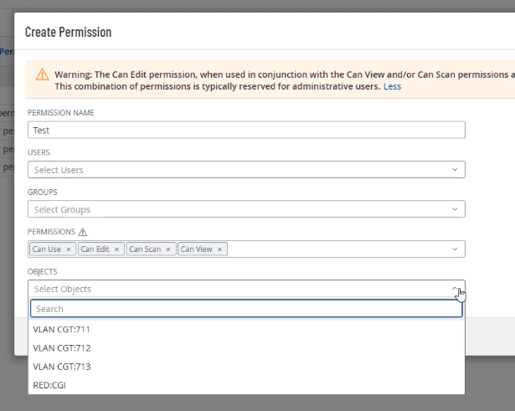Select the RED:CGI object option
Screen dimensions: 515x411
pos(49,385)
